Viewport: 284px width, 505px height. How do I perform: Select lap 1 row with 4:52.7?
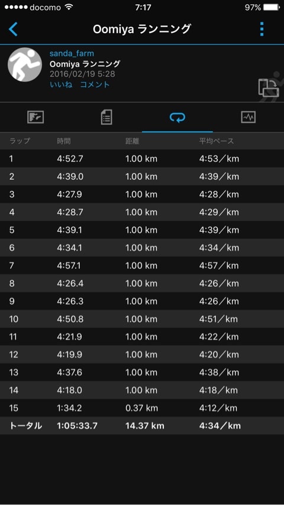pyautogui.click(x=142, y=158)
